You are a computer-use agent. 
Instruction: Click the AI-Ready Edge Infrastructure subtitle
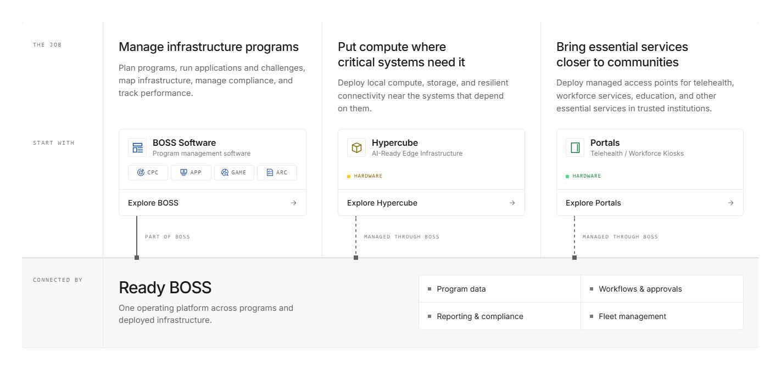tap(417, 153)
